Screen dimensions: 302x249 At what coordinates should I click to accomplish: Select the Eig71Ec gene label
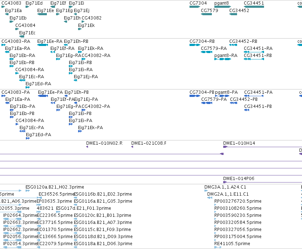(x=27, y=33)
